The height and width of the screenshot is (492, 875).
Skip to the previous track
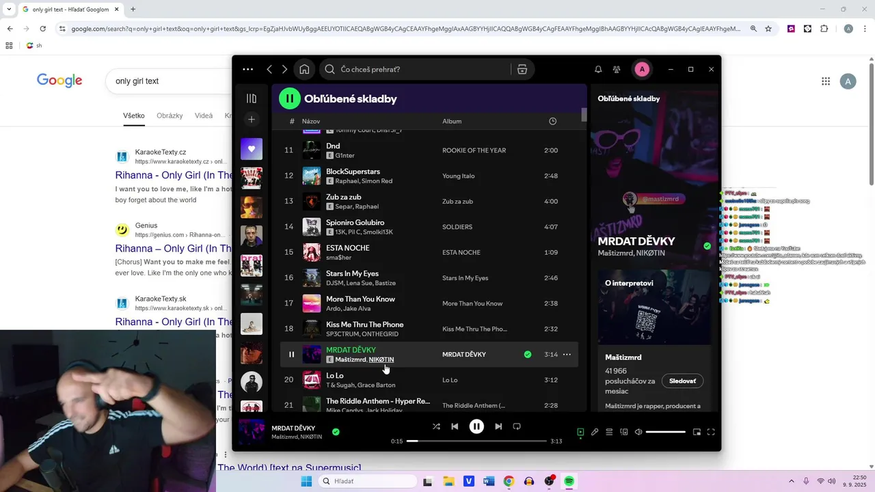click(x=455, y=426)
